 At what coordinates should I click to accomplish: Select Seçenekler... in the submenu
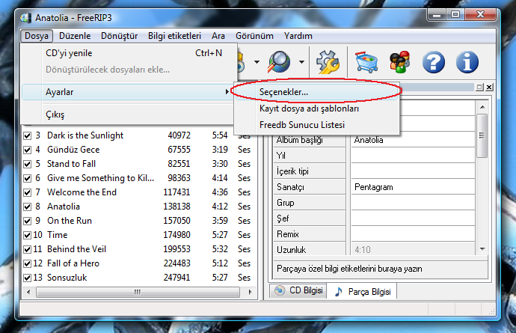(316, 92)
